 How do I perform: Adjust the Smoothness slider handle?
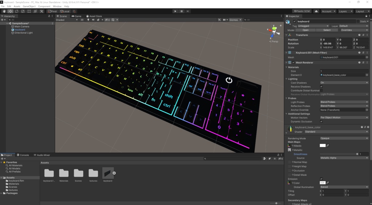coord(357,154)
